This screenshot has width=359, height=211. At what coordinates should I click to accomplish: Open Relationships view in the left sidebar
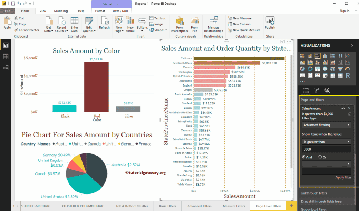pyautogui.click(x=5, y=67)
